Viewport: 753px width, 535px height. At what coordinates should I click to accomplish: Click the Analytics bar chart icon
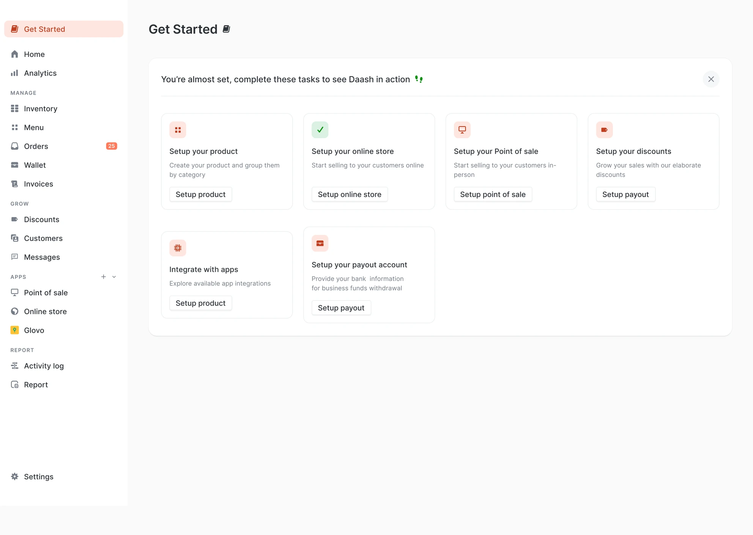click(15, 73)
